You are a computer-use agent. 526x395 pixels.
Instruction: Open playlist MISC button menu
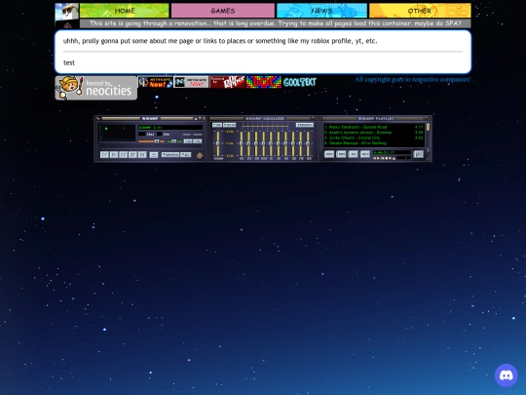(x=365, y=154)
